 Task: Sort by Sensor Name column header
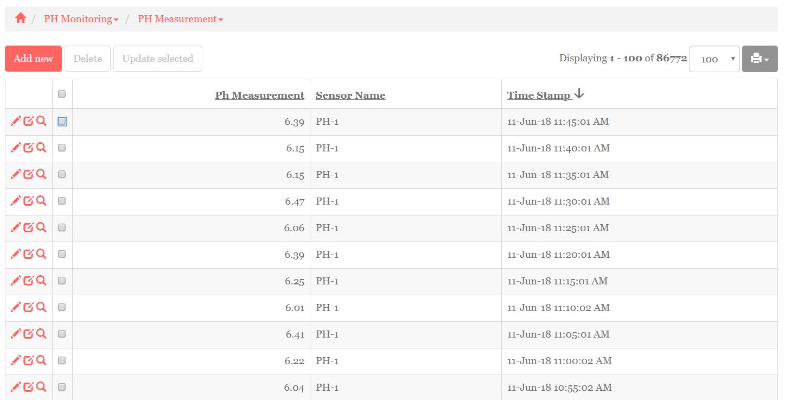tap(350, 96)
